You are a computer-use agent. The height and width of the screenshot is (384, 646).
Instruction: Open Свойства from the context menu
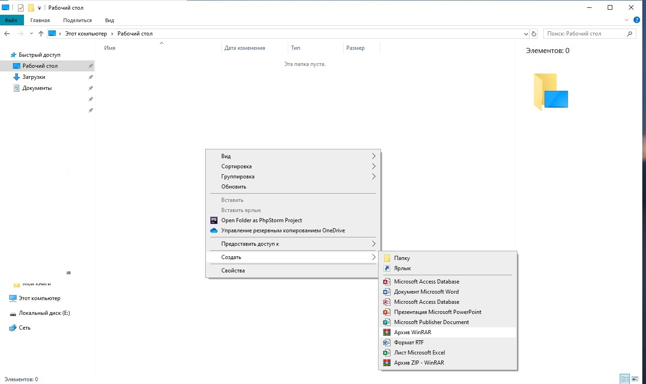tap(293, 271)
